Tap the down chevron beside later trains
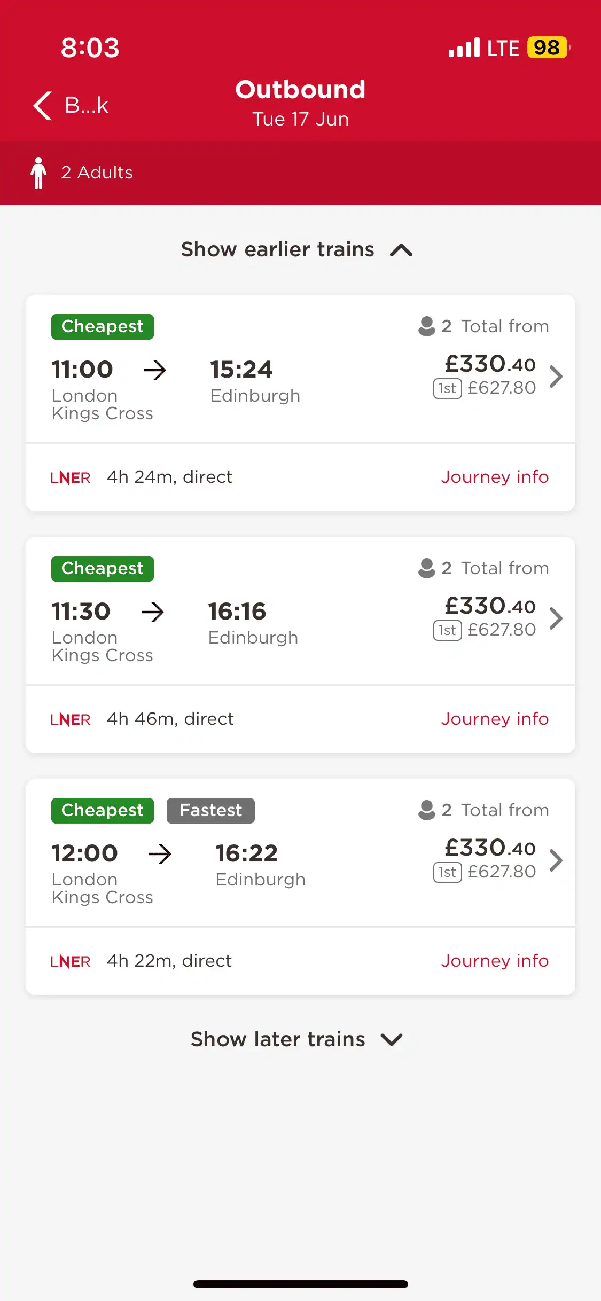 (392, 1040)
